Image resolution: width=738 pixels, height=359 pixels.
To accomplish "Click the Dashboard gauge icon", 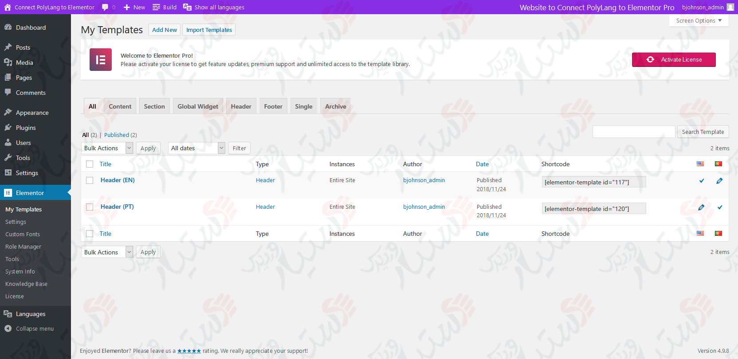I will click(8, 27).
